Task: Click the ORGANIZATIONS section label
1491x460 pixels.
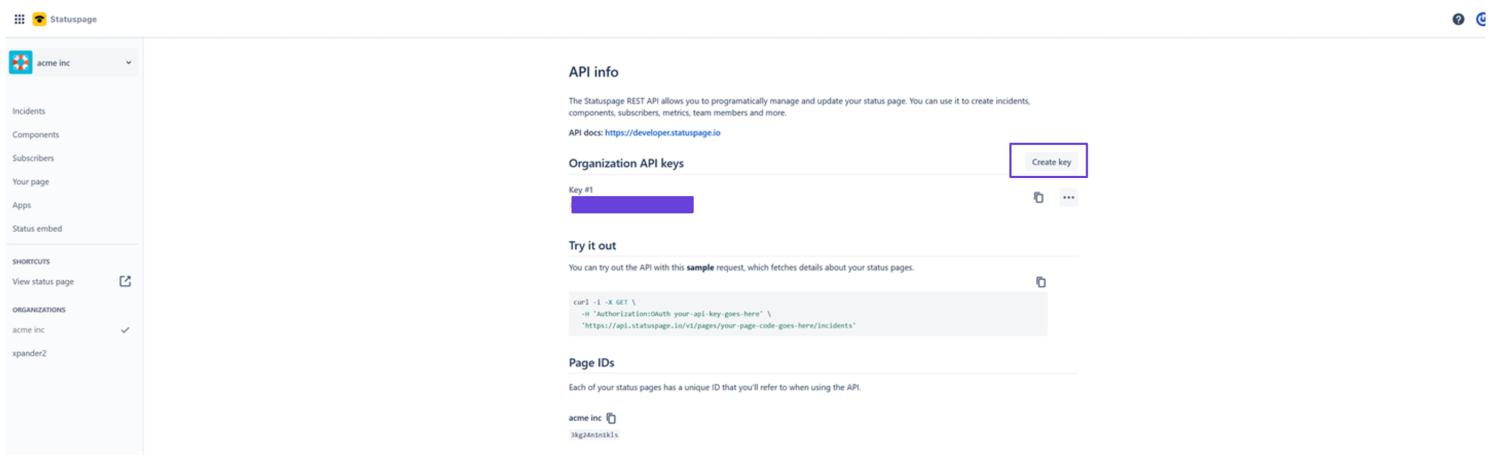Action: click(39, 310)
